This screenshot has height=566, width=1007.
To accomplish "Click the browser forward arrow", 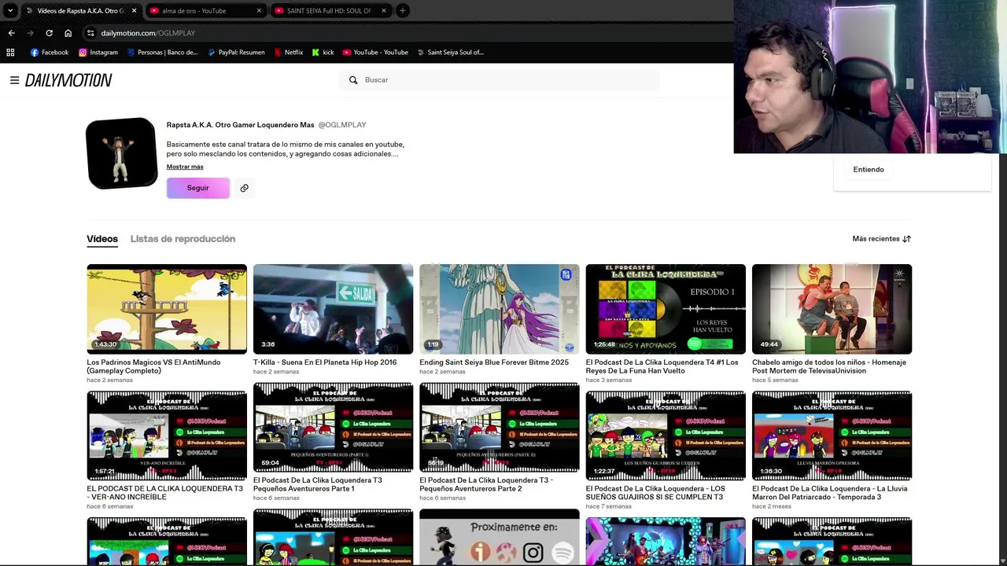I will [30, 33].
